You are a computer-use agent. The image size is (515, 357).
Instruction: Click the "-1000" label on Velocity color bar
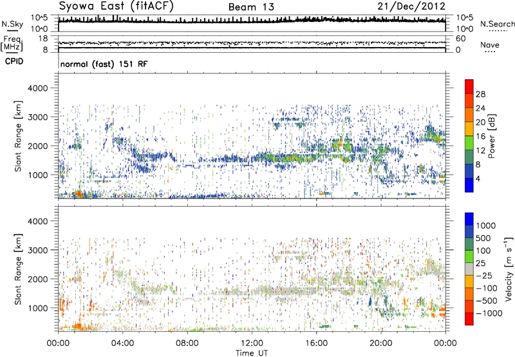point(489,313)
